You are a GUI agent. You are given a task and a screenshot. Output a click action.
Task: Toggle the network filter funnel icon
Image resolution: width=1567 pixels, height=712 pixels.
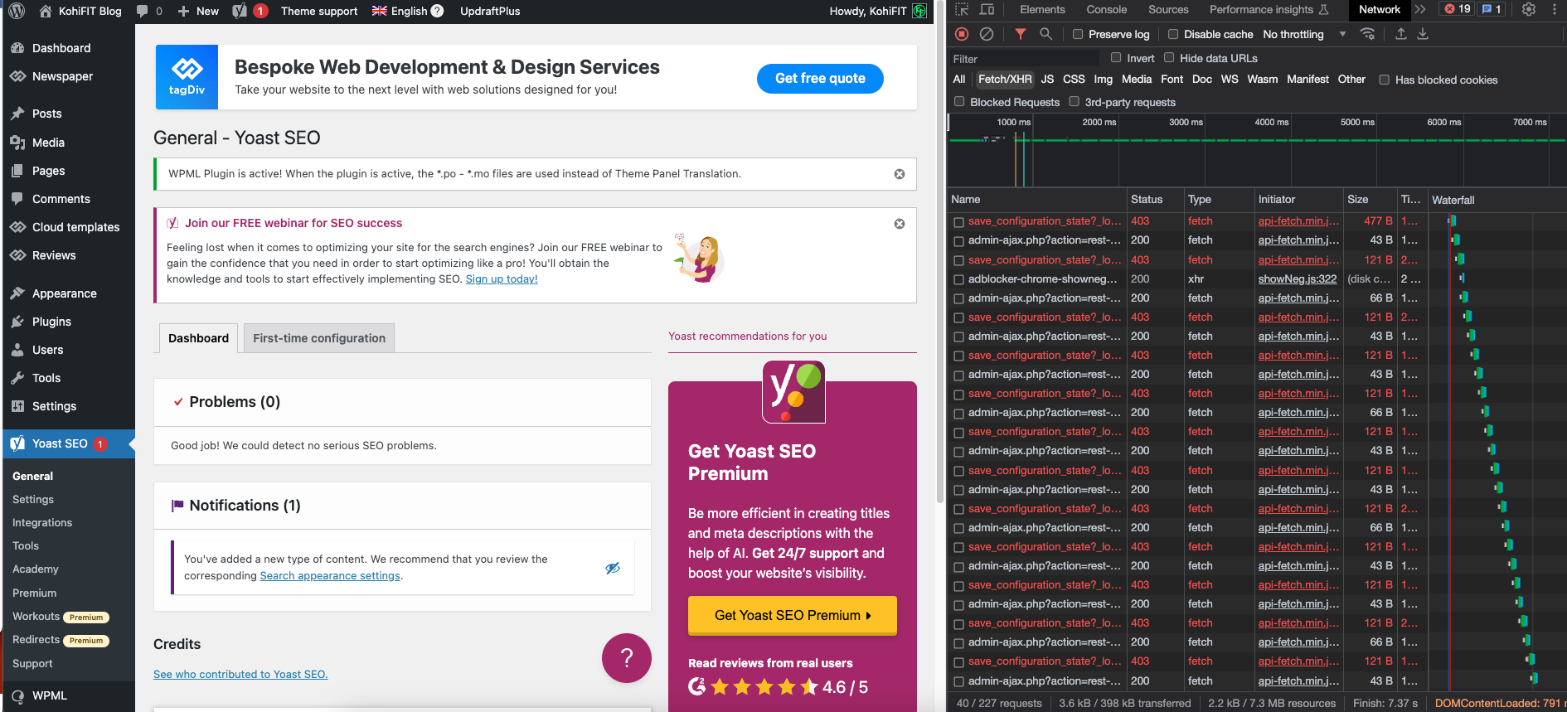[x=1021, y=34]
